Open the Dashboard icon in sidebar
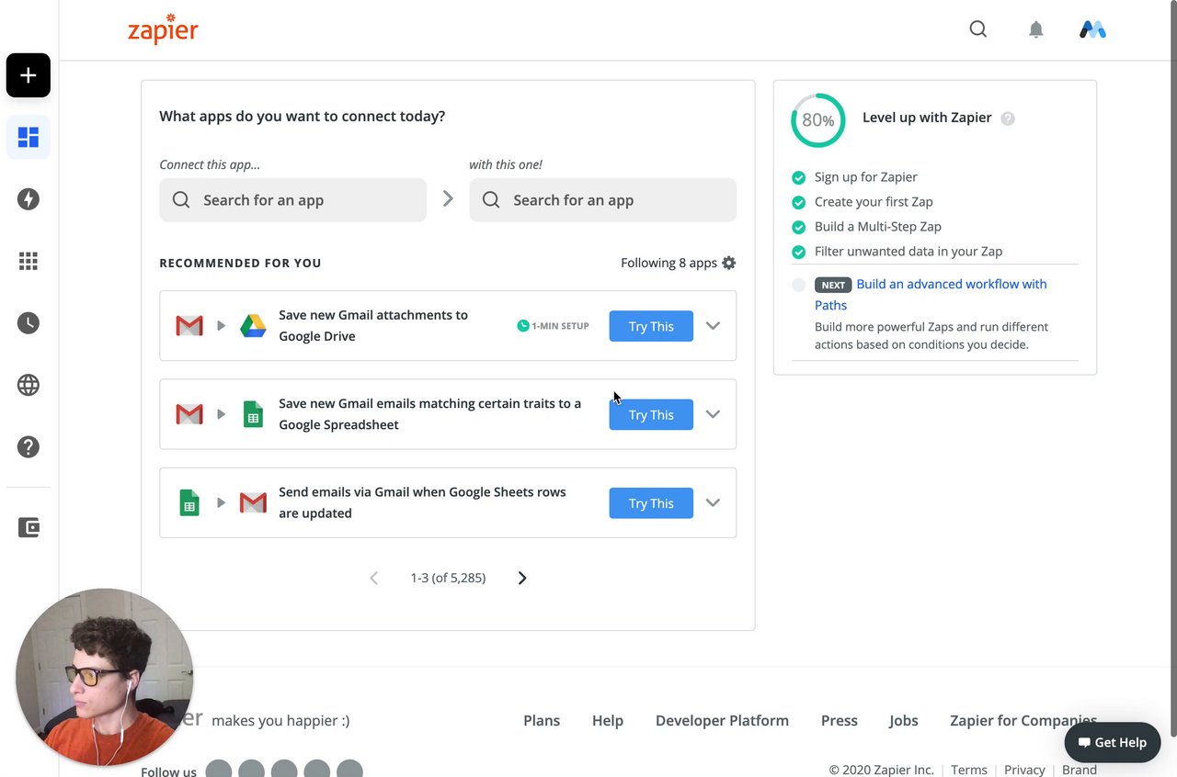Image resolution: width=1177 pixels, height=777 pixels. (x=29, y=138)
